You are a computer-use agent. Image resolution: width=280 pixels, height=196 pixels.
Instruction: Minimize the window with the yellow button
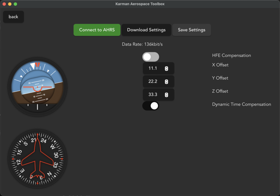click(x=10, y=4)
